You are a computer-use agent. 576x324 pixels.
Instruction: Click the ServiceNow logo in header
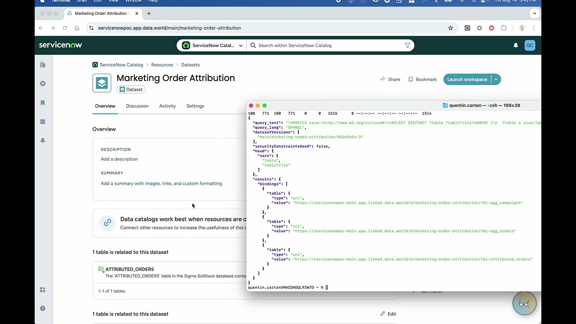pyautogui.click(x=60, y=45)
